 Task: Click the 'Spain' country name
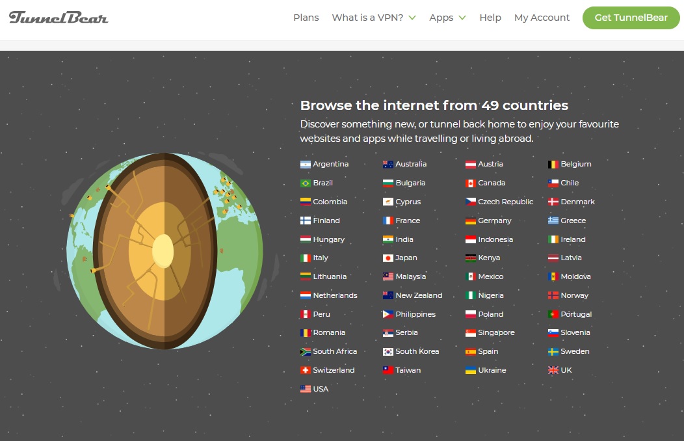pos(488,352)
